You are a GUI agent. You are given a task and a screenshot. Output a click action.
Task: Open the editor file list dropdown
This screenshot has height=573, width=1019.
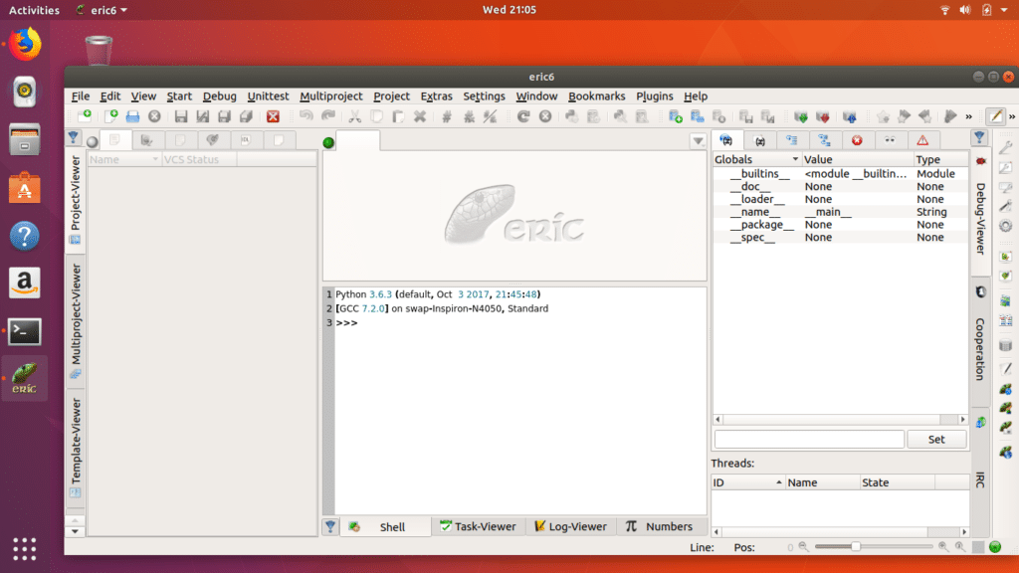point(700,140)
